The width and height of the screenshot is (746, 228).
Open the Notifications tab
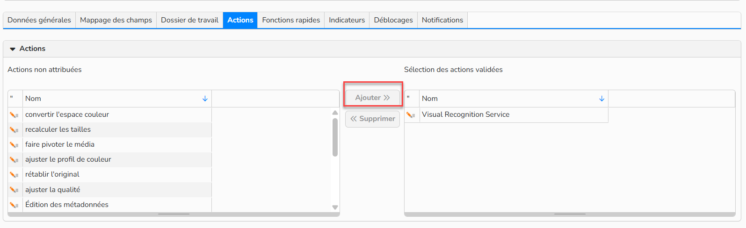[442, 20]
